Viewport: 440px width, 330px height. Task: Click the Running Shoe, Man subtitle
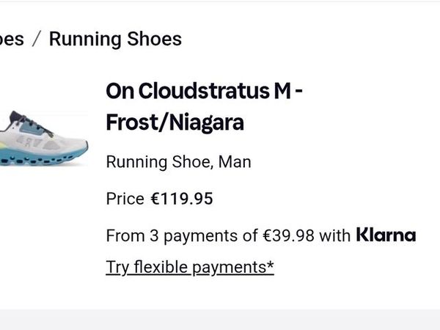tap(178, 161)
